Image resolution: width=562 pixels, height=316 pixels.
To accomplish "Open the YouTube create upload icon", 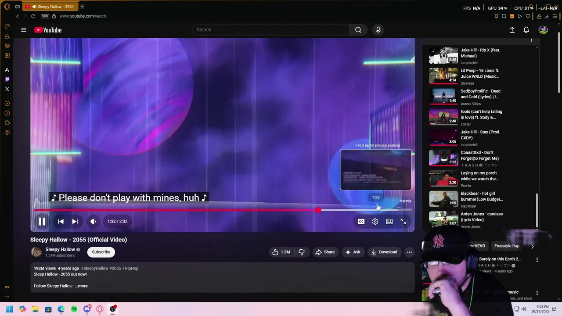I will coord(512,30).
